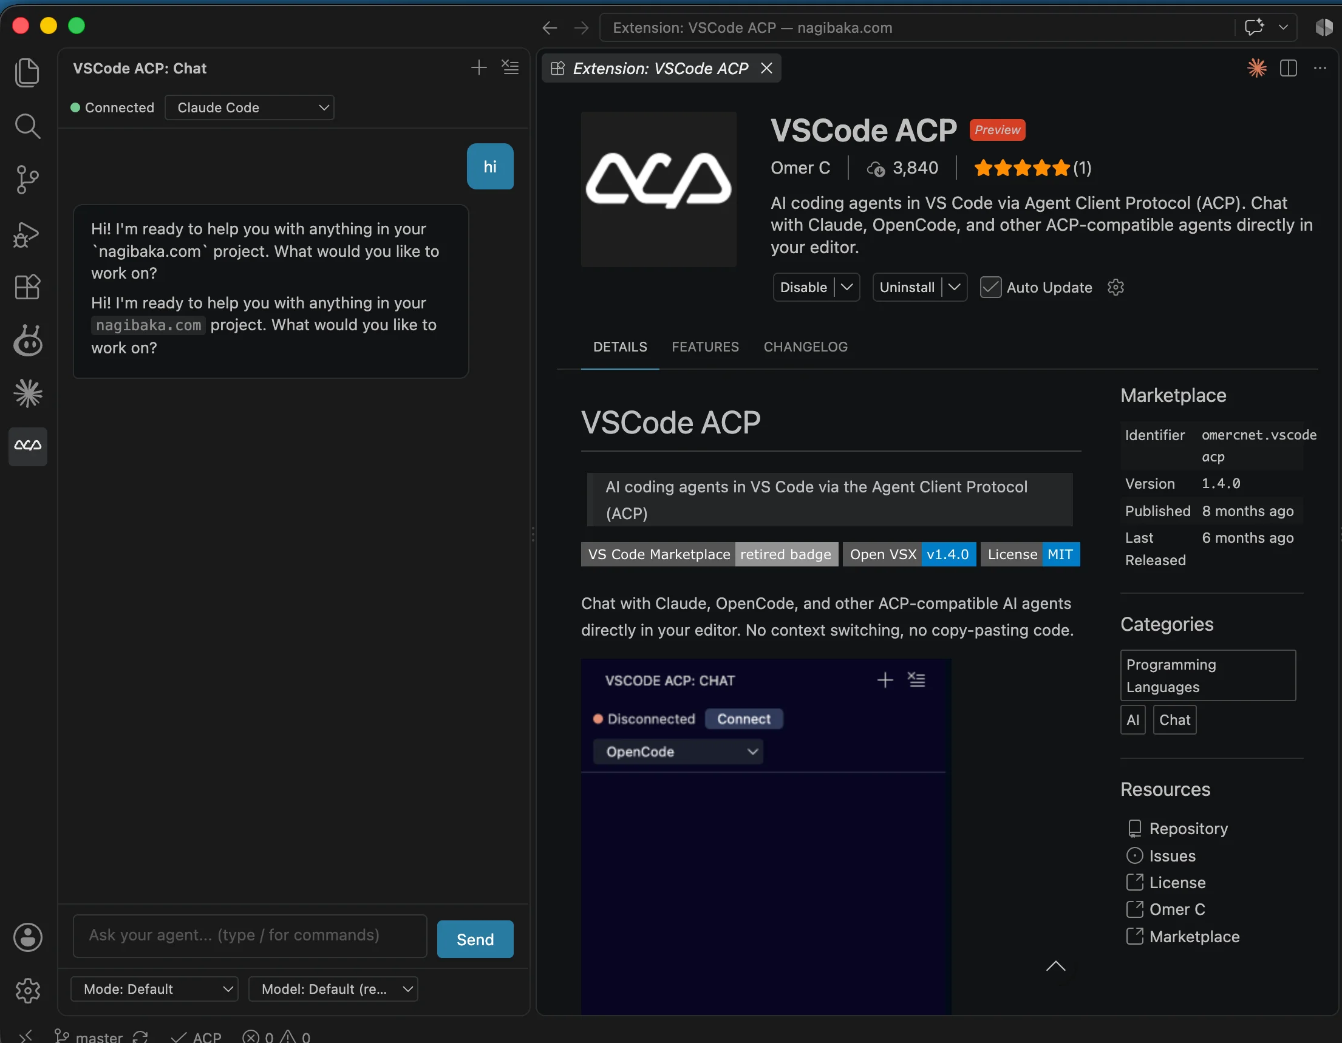Click the scroll-to-top chevron arrow
This screenshot has width=1342, height=1043.
pyautogui.click(x=1055, y=967)
